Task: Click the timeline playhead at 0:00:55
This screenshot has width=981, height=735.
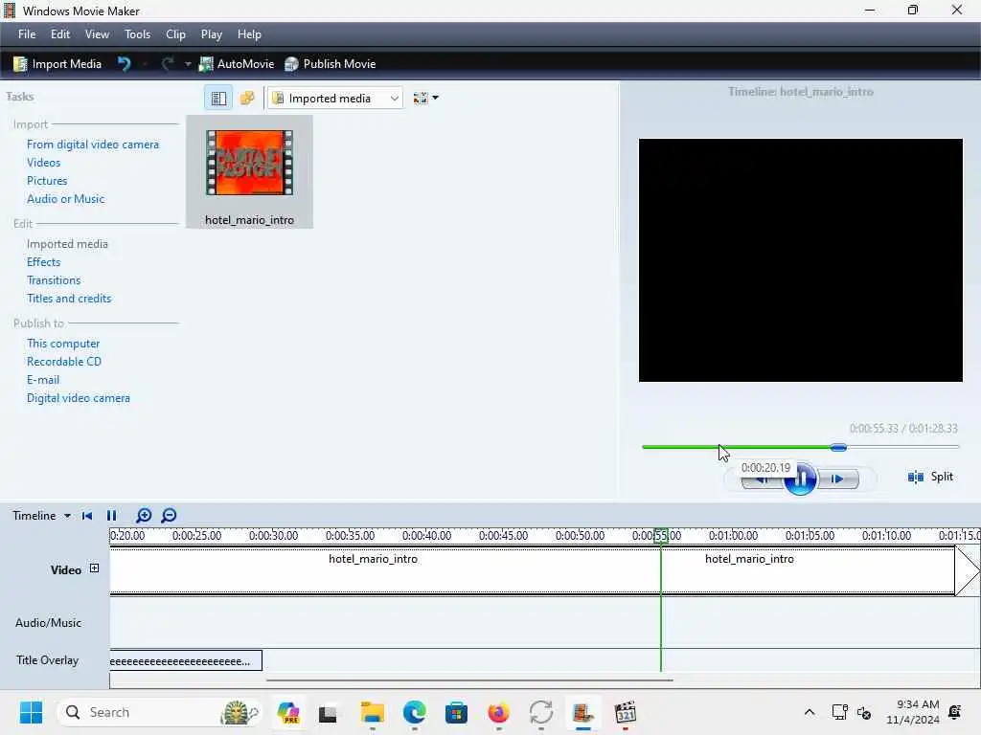Action: [661, 536]
